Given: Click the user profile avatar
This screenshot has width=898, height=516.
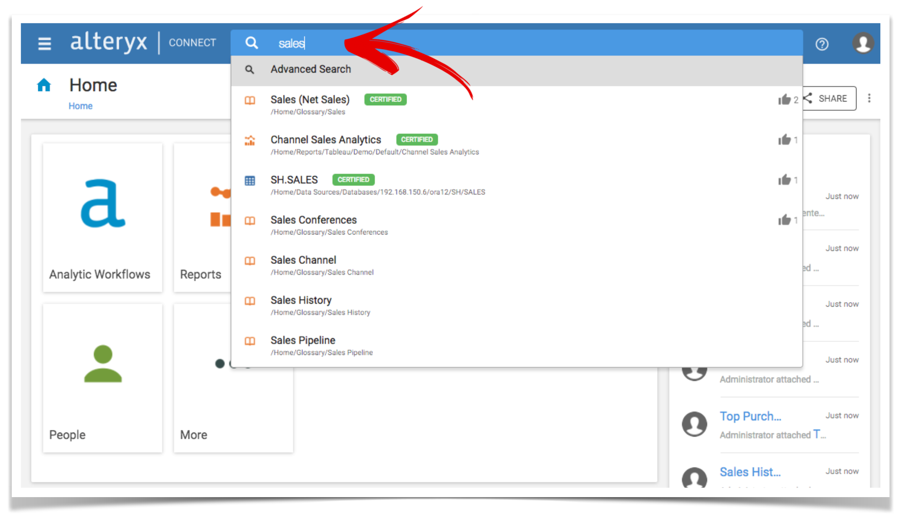Looking at the screenshot, I should click(863, 44).
